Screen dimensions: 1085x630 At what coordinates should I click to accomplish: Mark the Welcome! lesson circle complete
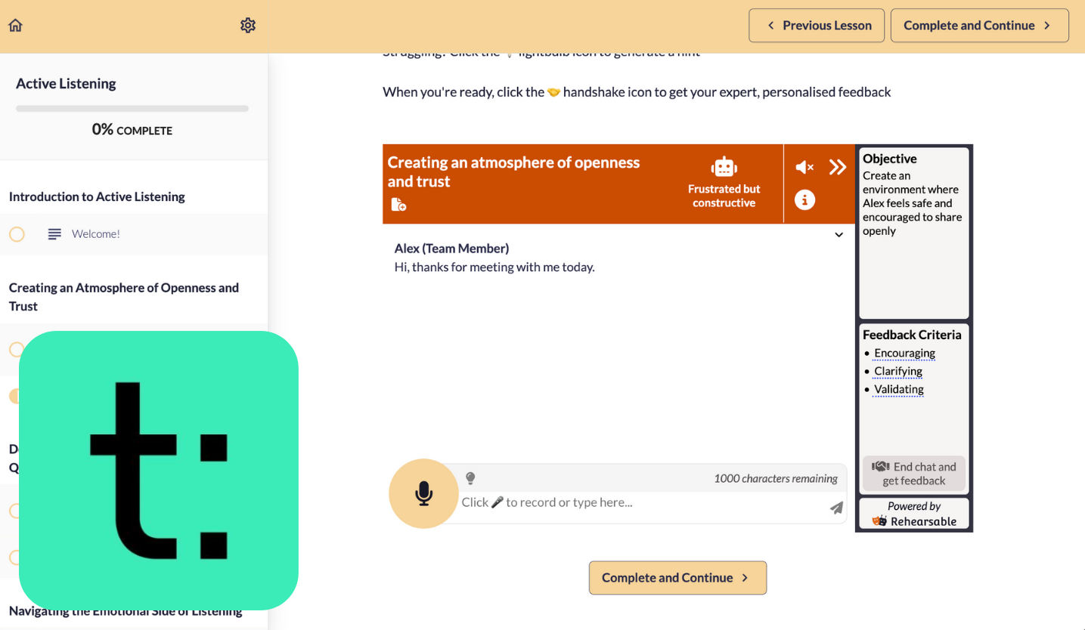[x=17, y=234]
